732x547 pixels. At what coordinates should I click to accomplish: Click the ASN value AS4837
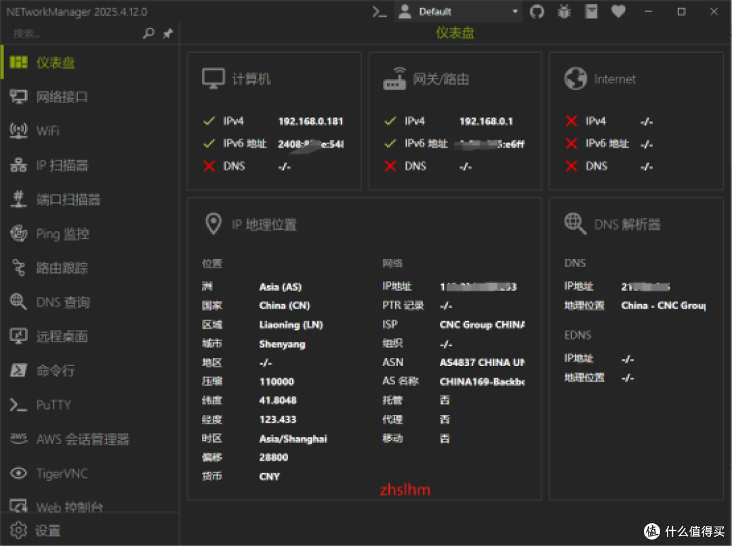(x=482, y=363)
